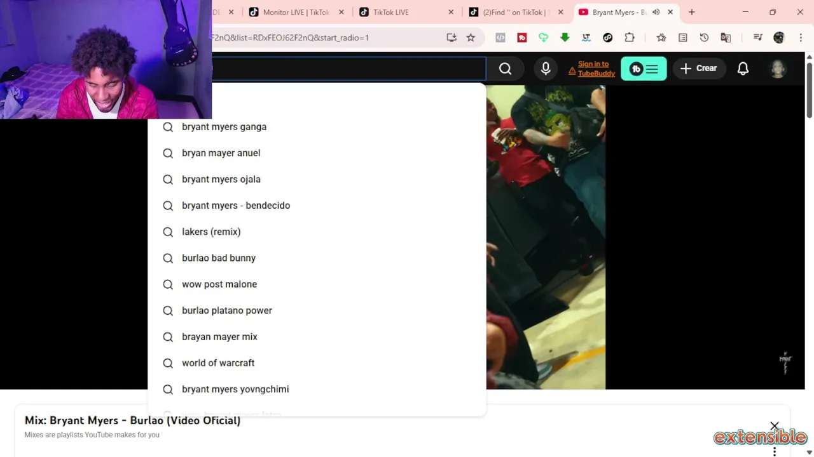Open the red TubeBuddy extension icon
Image resolution: width=814 pixels, height=457 pixels.
click(522, 37)
